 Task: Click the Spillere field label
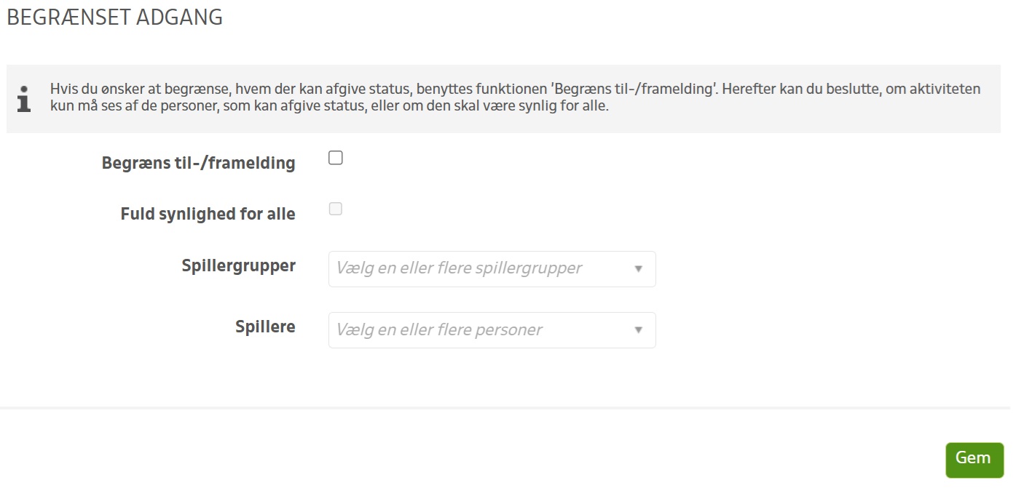266,327
